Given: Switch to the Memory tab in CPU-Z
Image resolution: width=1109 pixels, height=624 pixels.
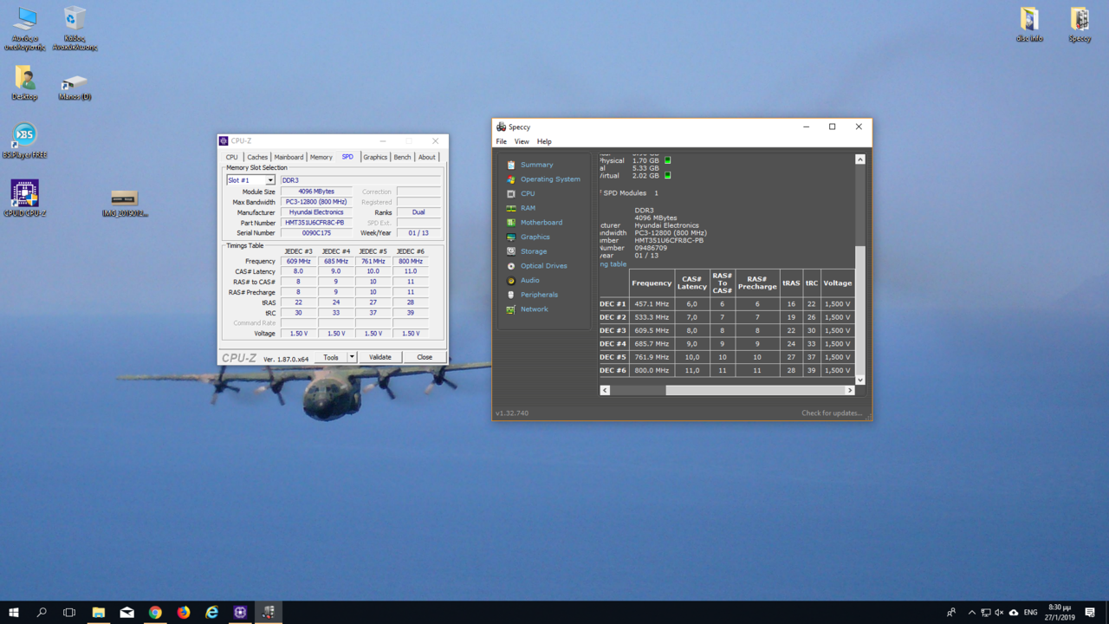Looking at the screenshot, I should 321,158.
